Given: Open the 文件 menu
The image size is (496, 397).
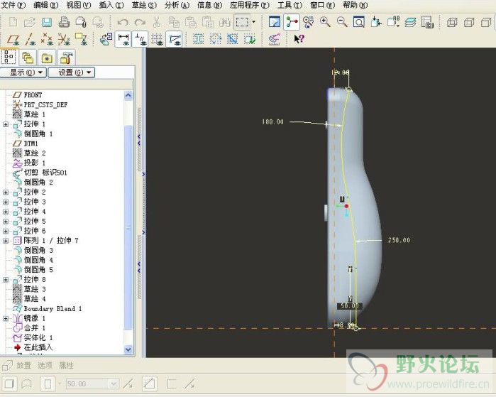Looking at the screenshot, I should click(13, 5).
